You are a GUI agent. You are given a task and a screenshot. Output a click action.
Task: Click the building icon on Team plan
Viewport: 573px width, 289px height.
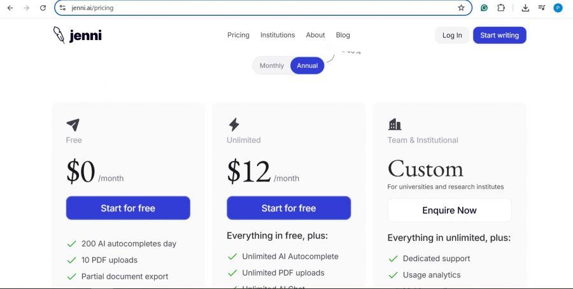[x=395, y=124]
